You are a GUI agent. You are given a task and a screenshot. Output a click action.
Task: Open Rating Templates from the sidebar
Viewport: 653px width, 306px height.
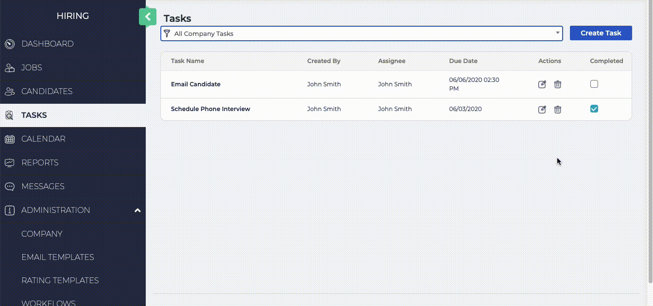(60, 280)
